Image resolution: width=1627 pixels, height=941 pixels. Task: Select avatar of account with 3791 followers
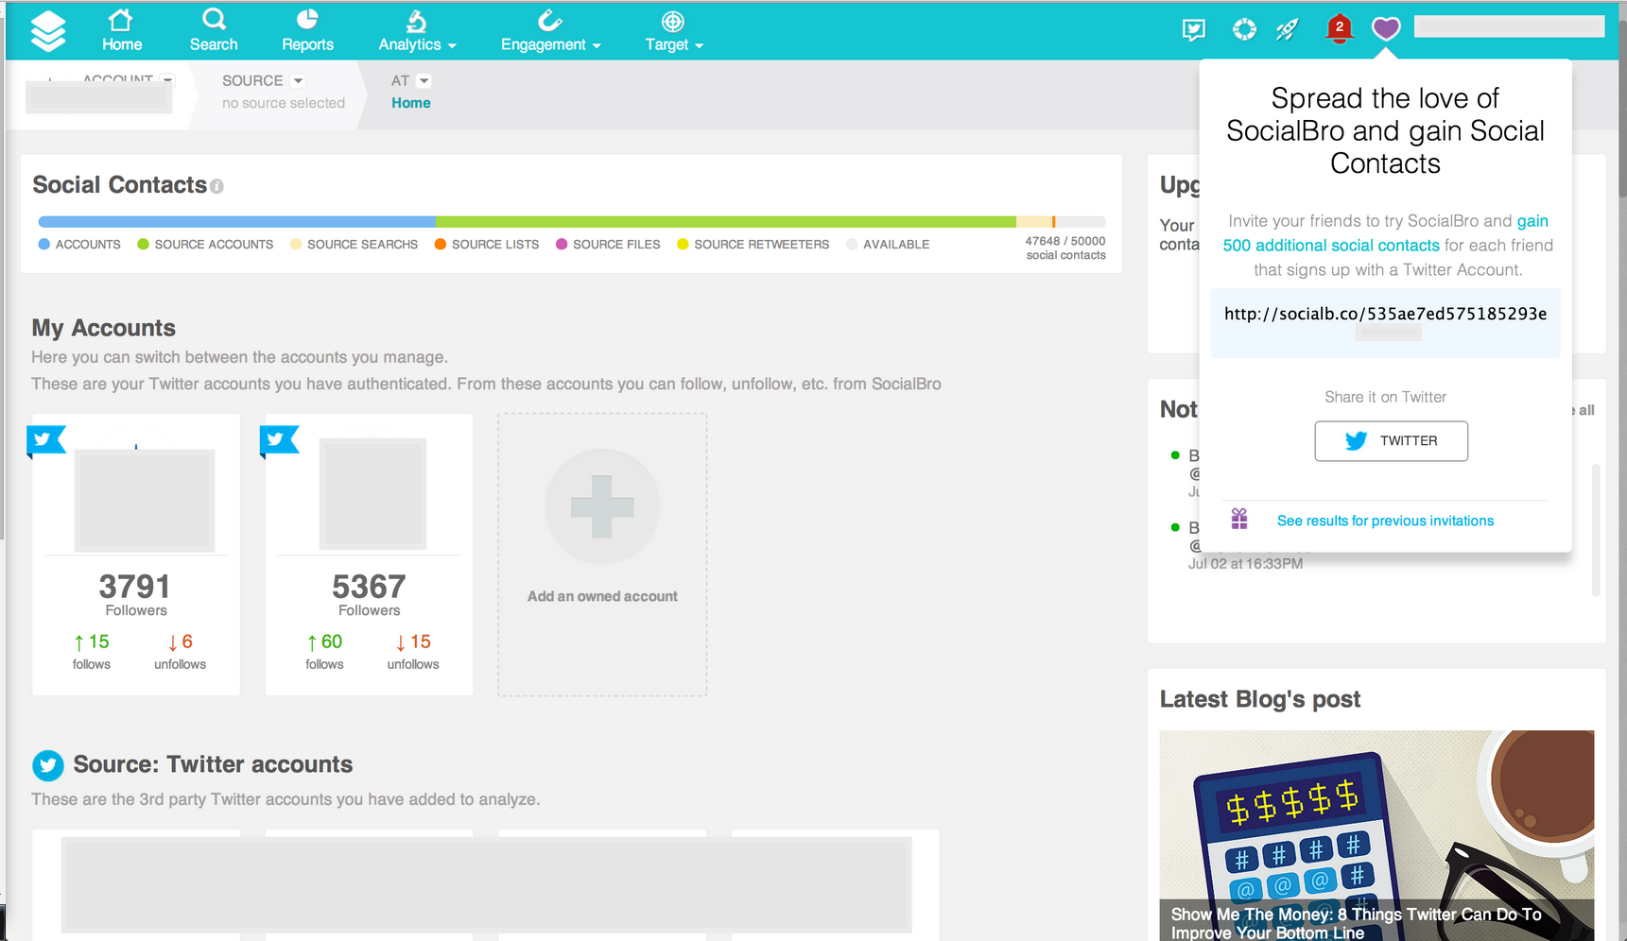[145, 500]
